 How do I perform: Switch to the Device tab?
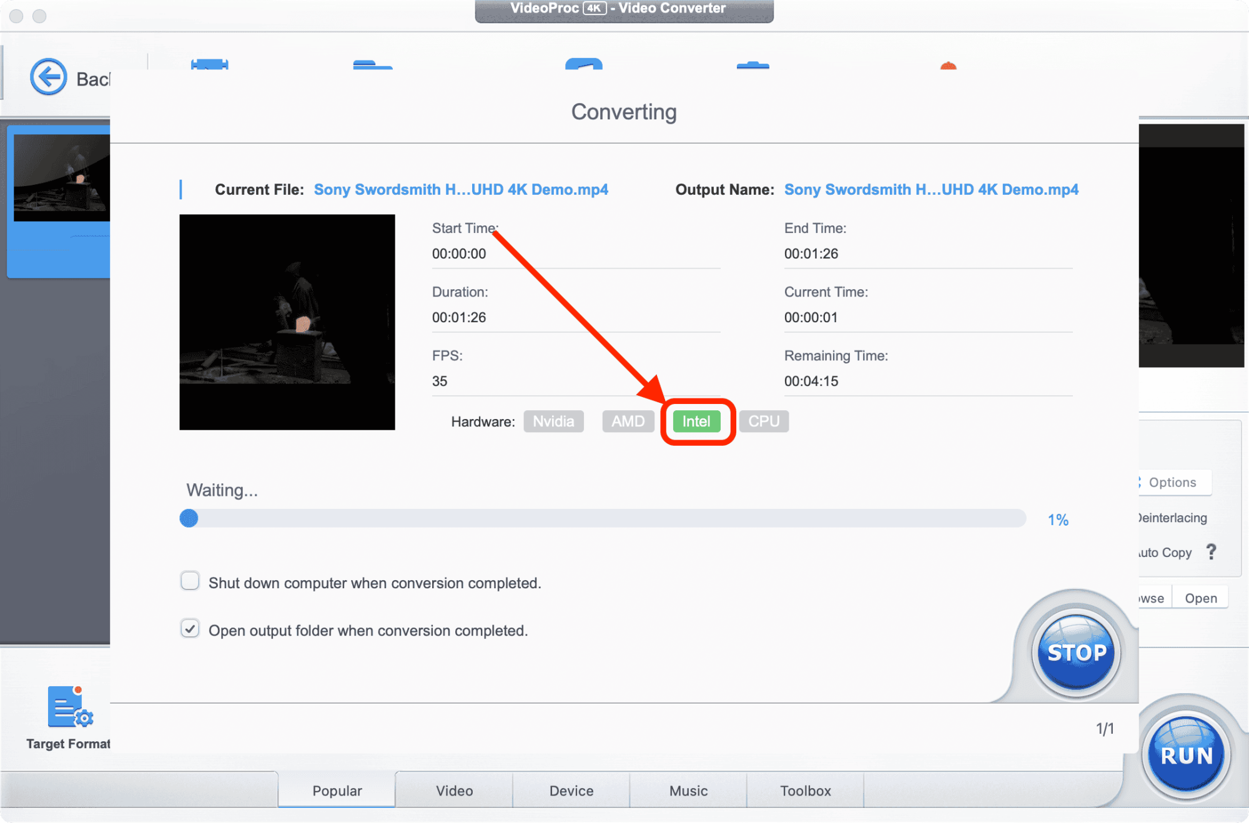coord(571,791)
